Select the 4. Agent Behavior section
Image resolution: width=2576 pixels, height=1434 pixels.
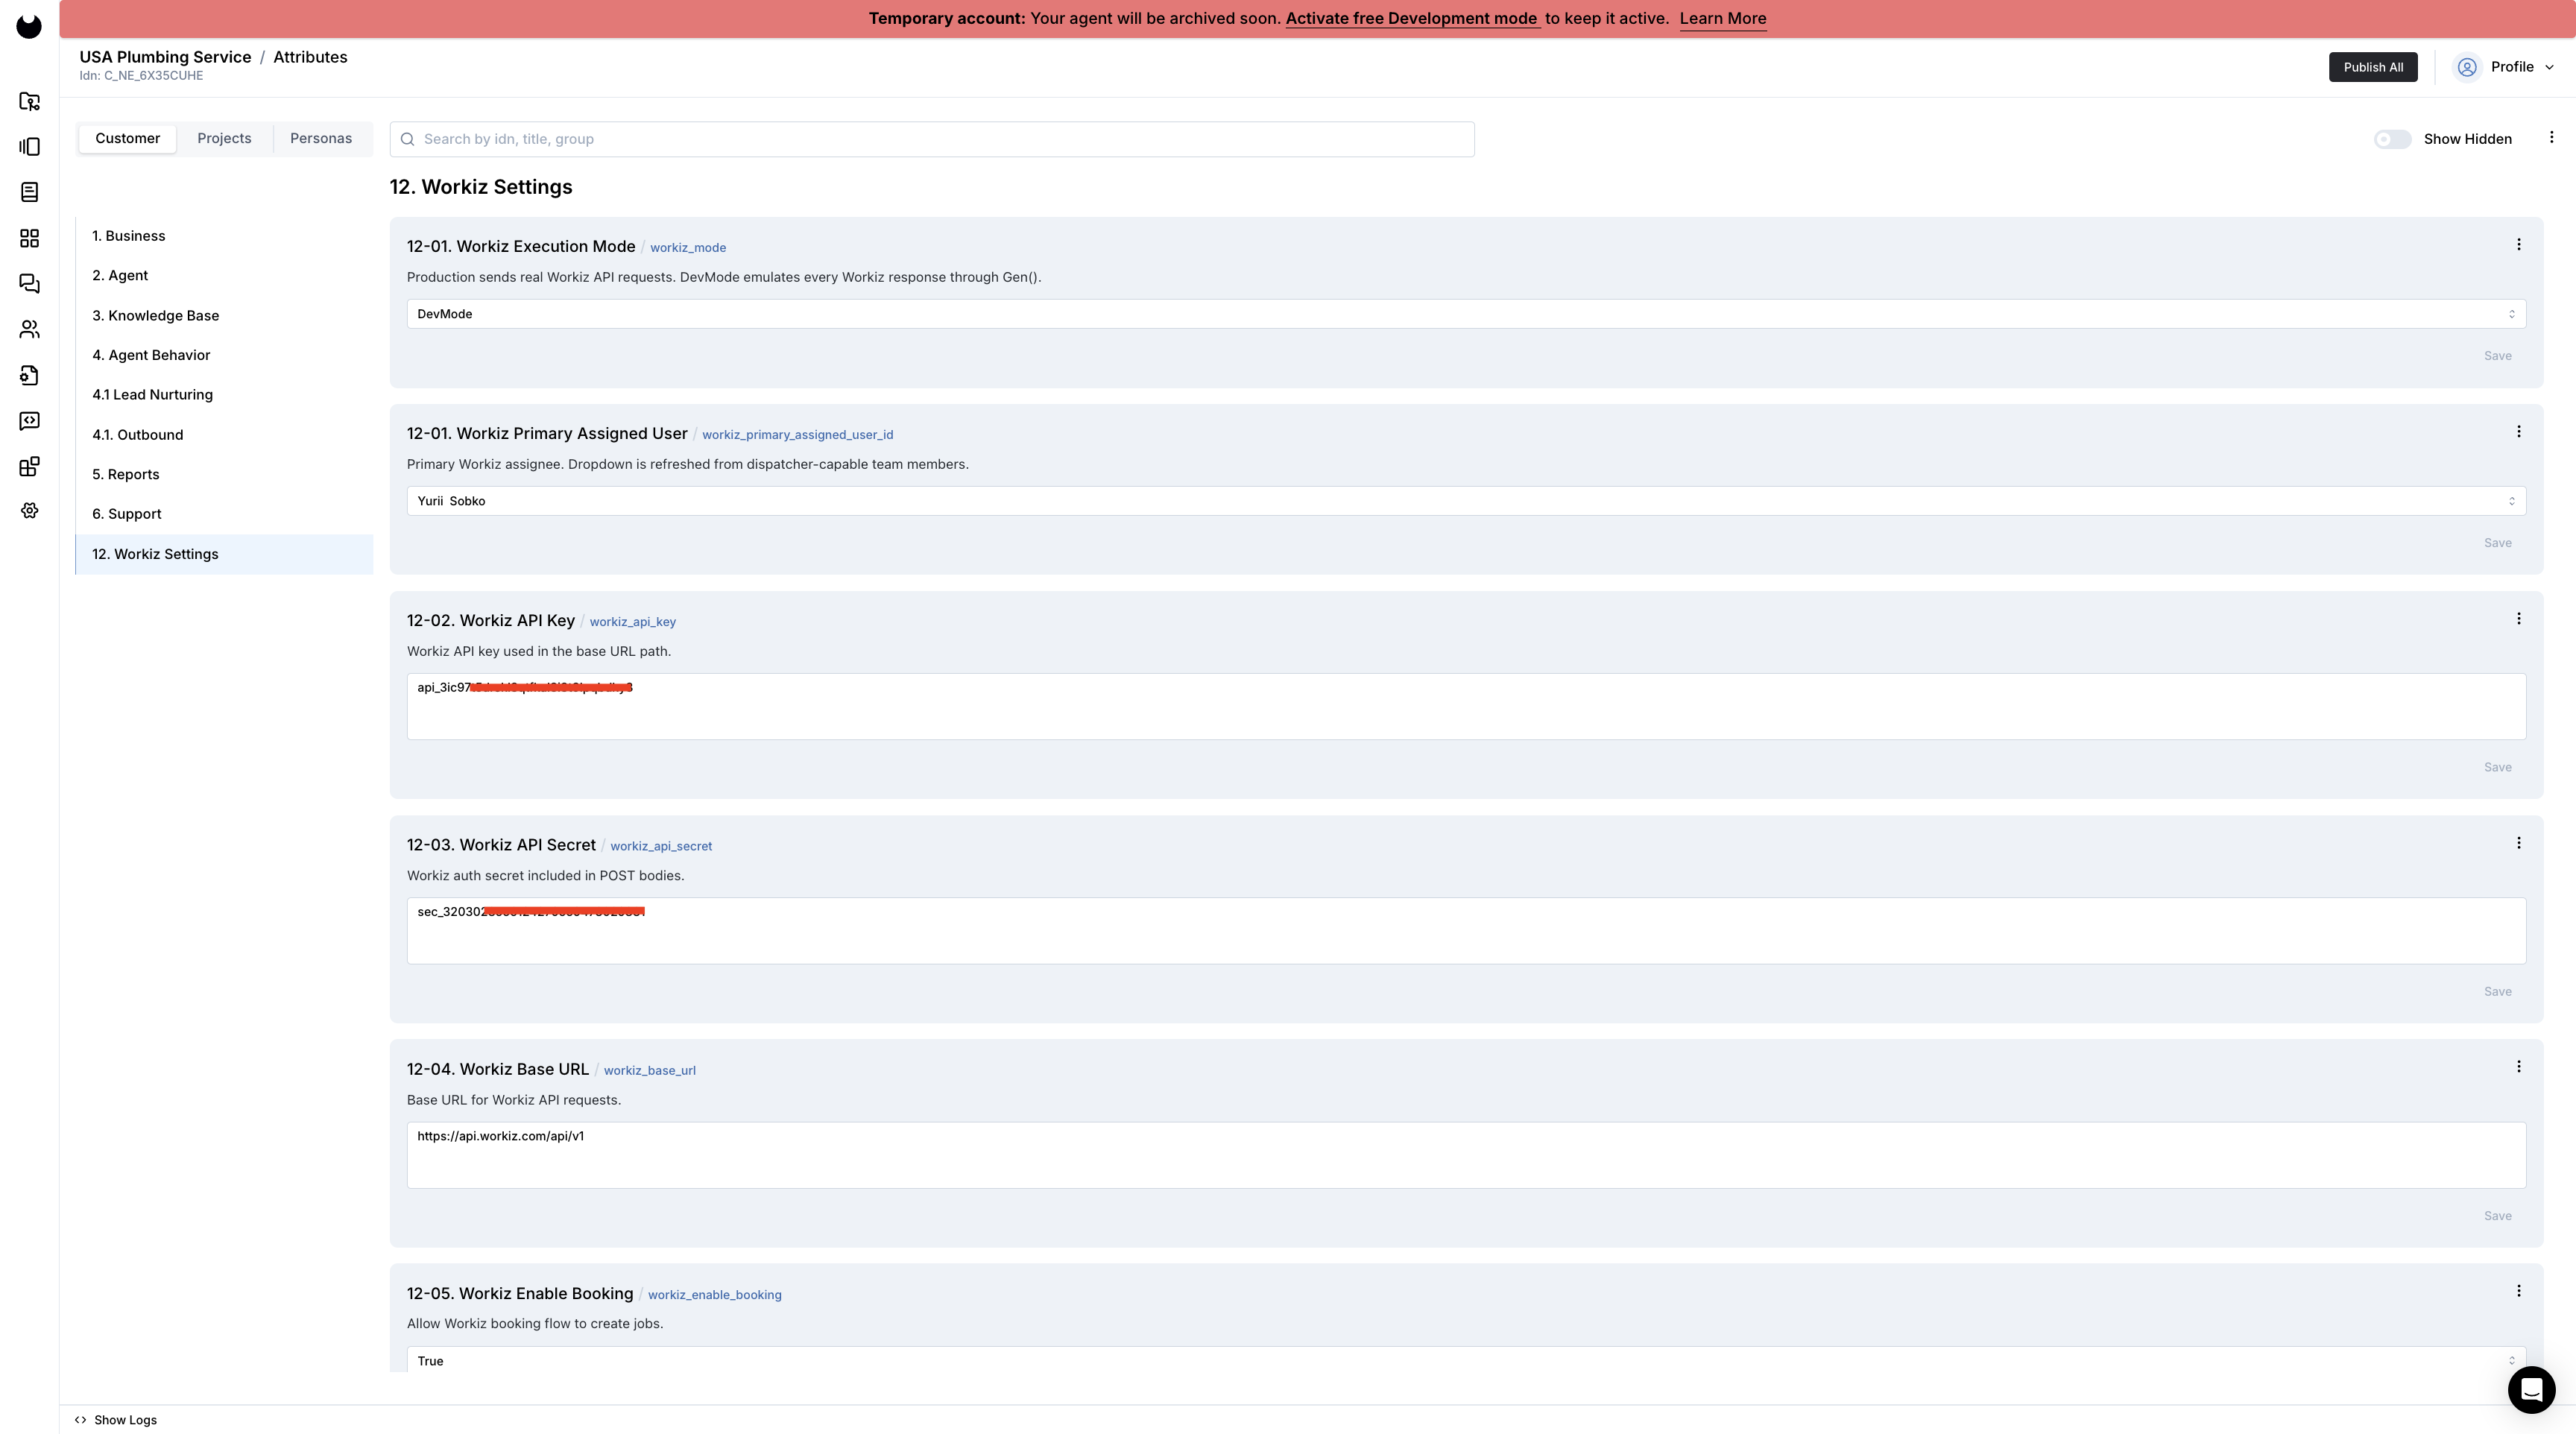[224, 355]
